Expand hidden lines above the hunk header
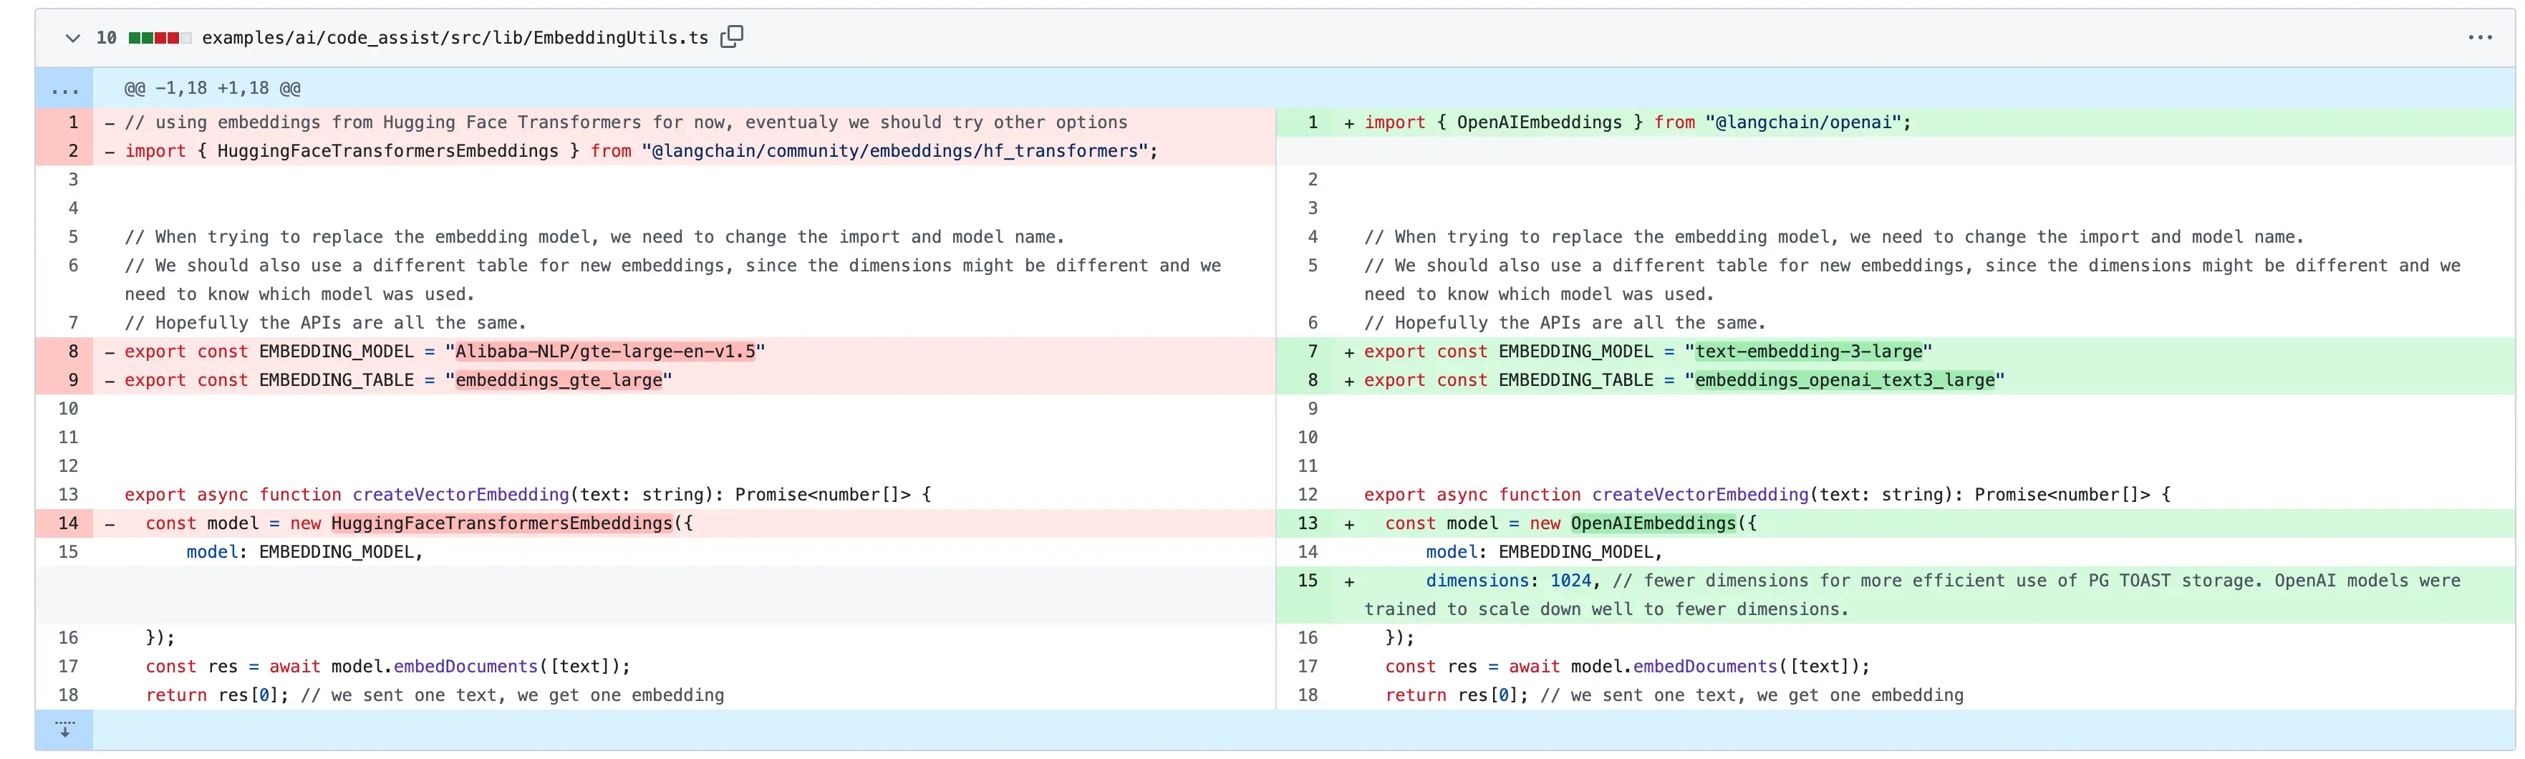 coord(64,90)
